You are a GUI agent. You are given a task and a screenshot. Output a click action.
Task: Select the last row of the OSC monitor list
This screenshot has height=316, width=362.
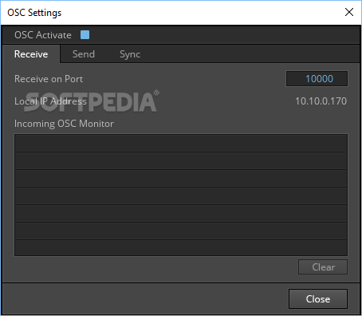pyautogui.click(x=181, y=248)
